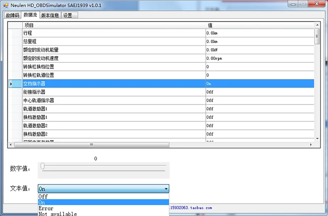Select the 行程 row
Image resolution: width=328 pixels, height=216 pixels.
pos(161,33)
